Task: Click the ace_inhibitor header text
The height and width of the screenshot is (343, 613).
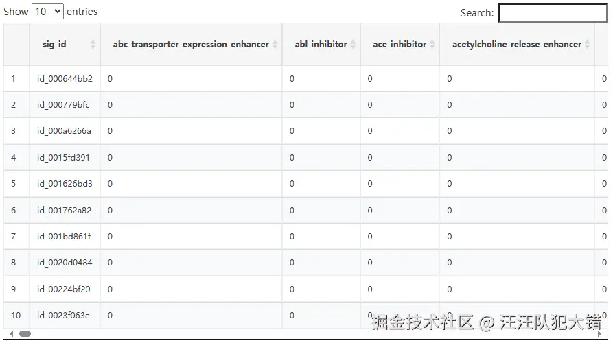Action: pyautogui.click(x=400, y=45)
